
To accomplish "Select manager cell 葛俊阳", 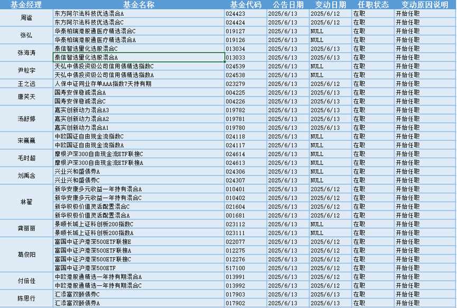I will pos(26,255).
